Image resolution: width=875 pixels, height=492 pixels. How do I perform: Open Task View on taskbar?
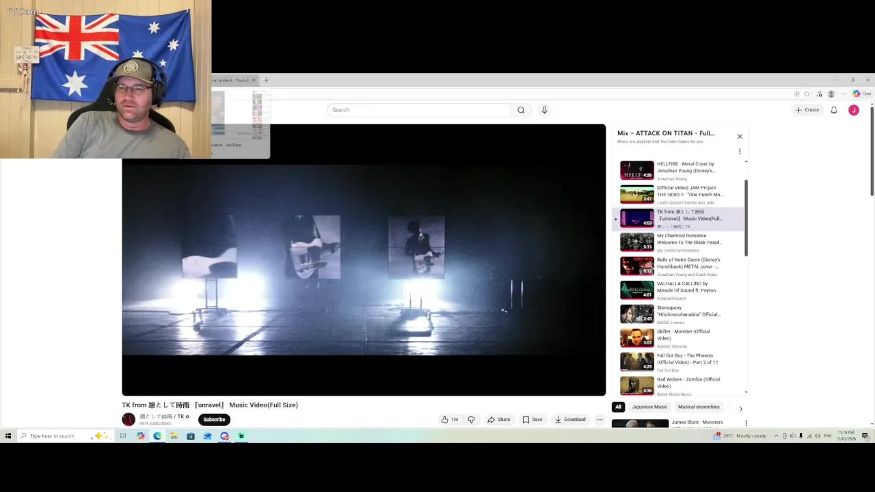point(123,436)
